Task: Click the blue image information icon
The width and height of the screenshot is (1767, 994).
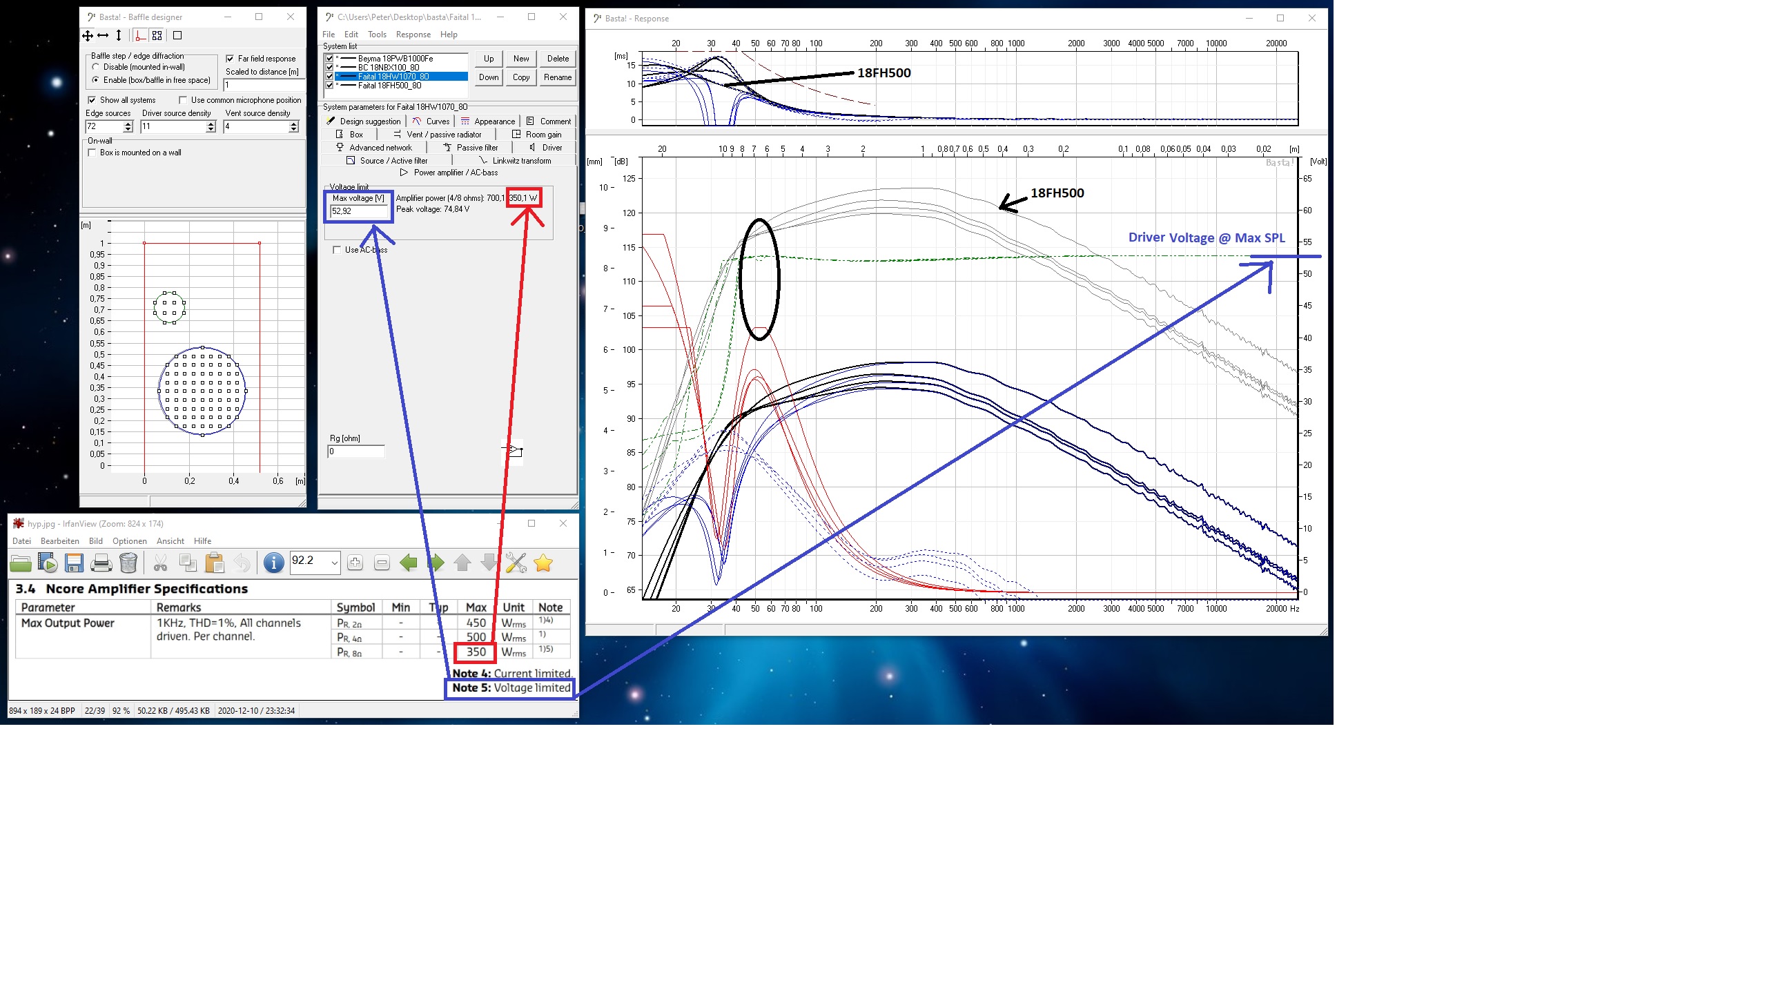Action: (274, 563)
